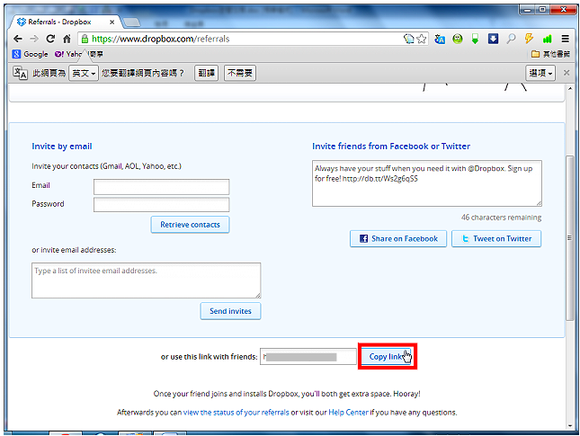Click the yellow lightning bolt extension
This screenshot has width=580, height=436.
coord(529,39)
